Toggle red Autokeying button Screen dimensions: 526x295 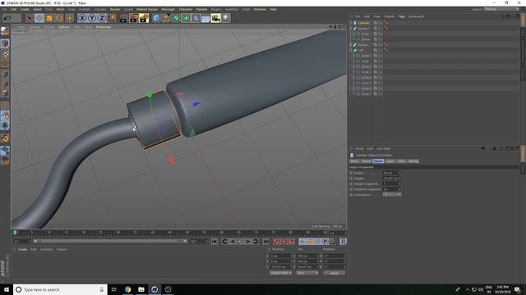[x=284, y=242]
